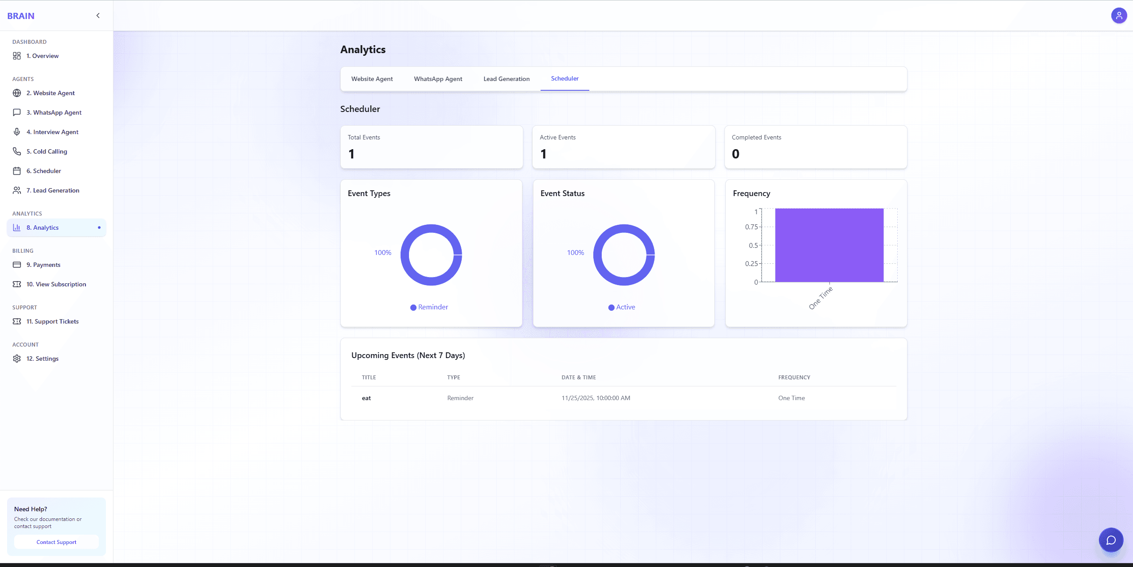Select 8. Analytics sidebar item
This screenshot has height=567, width=1133.
pos(57,228)
